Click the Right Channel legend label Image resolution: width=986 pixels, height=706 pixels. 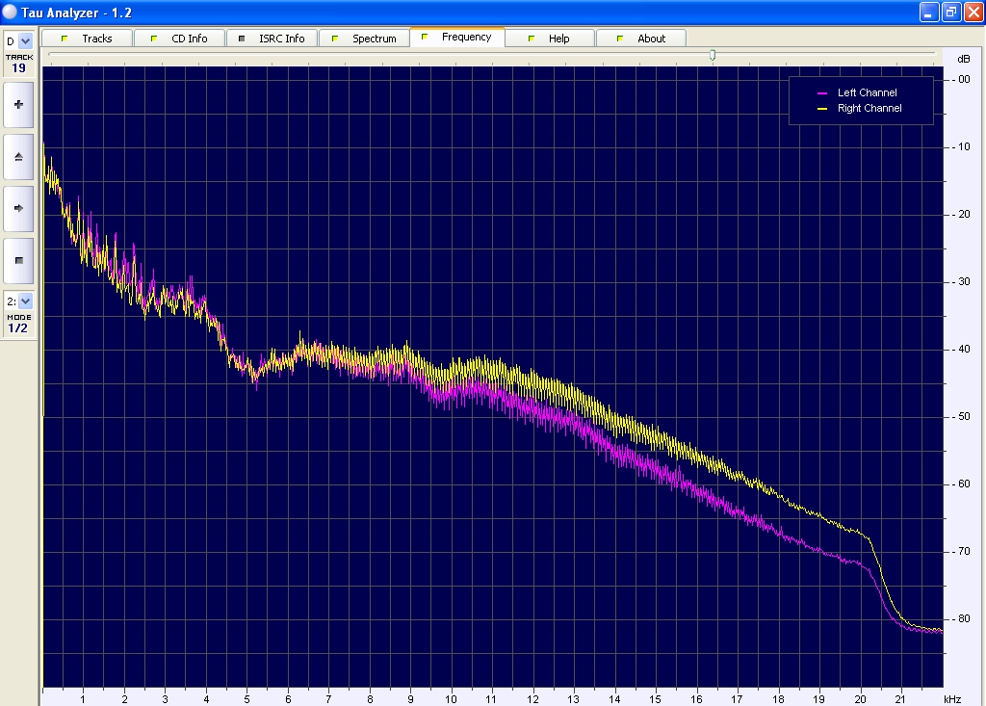click(869, 109)
